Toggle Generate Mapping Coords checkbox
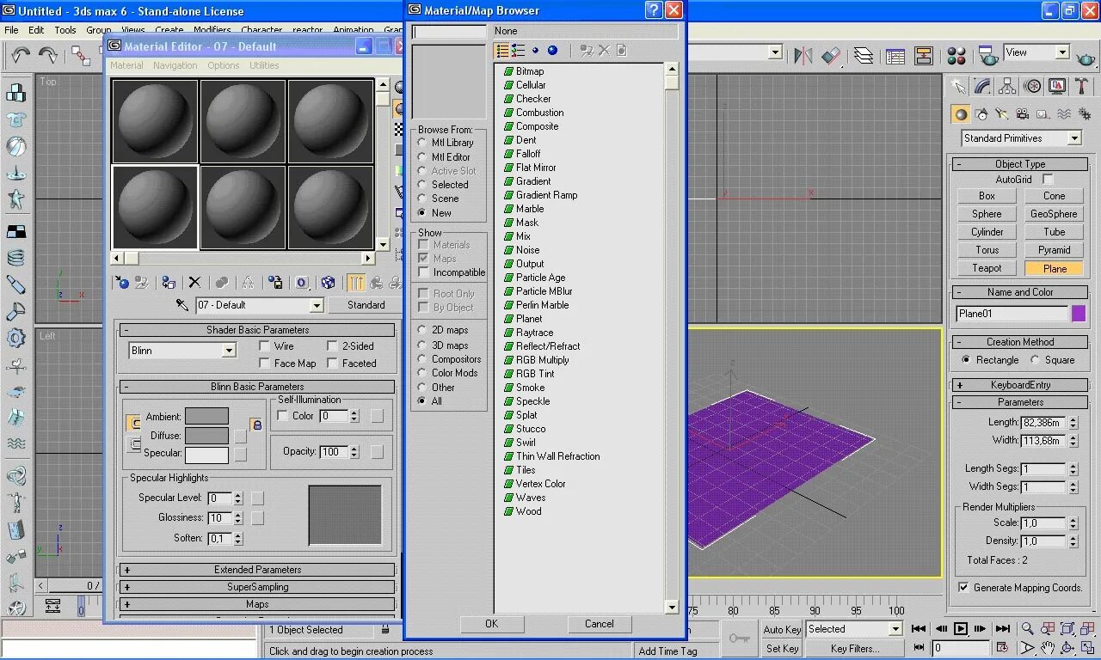Image resolution: width=1101 pixels, height=660 pixels. pyautogui.click(x=963, y=588)
